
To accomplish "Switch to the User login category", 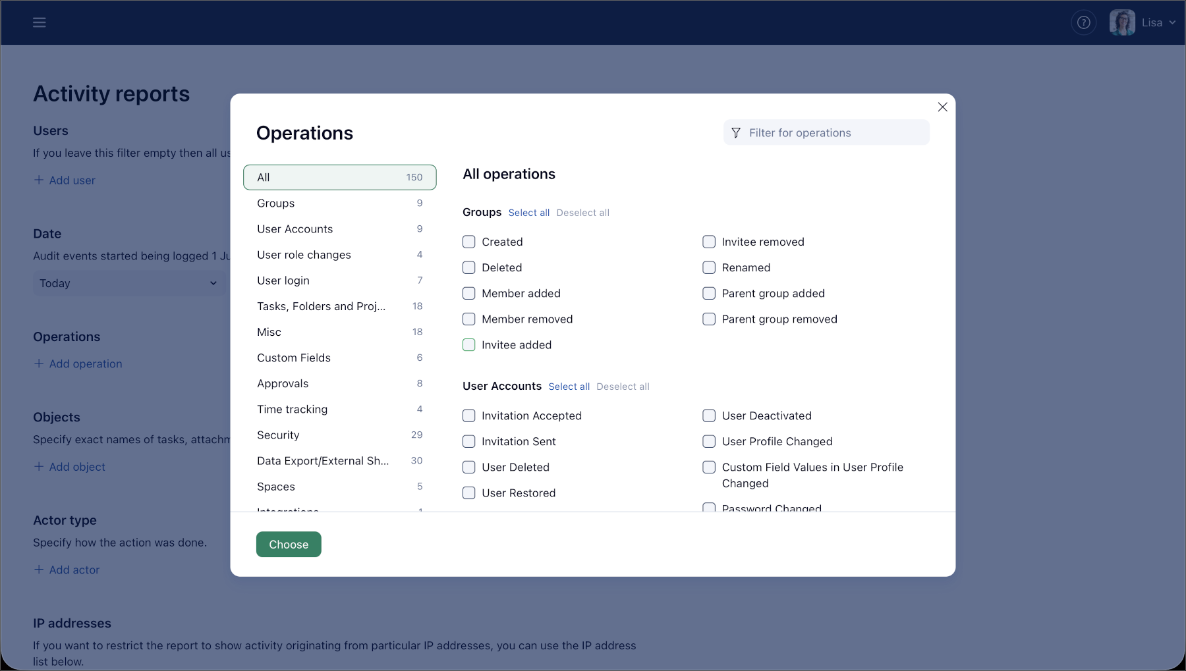I will point(339,281).
